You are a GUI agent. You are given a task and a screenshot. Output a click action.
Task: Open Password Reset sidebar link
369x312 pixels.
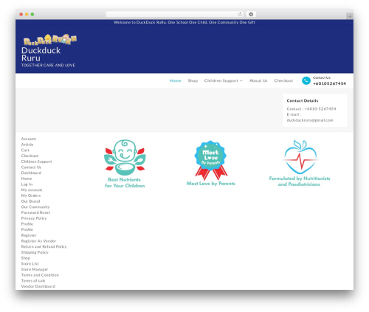point(35,212)
